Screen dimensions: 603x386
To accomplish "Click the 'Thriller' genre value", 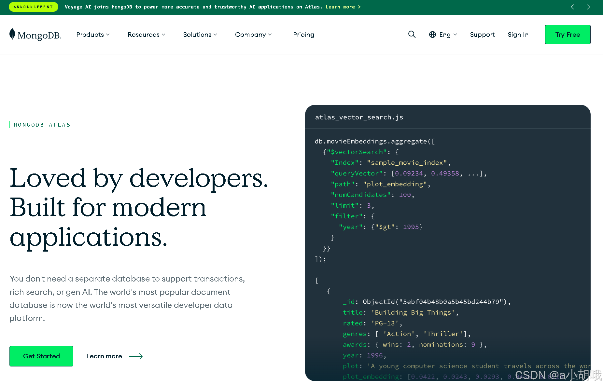I will pyautogui.click(x=443, y=334).
